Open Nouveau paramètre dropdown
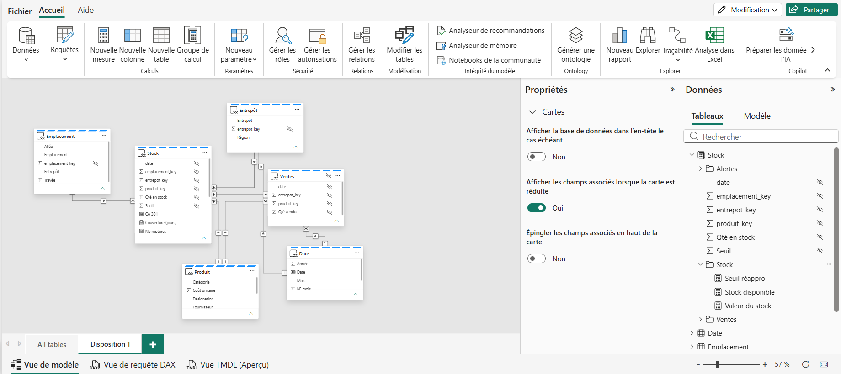Image resolution: width=841 pixels, height=374 pixels. coord(239,45)
